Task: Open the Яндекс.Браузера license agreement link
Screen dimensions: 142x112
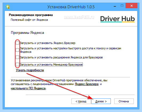Action: [87, 84]
